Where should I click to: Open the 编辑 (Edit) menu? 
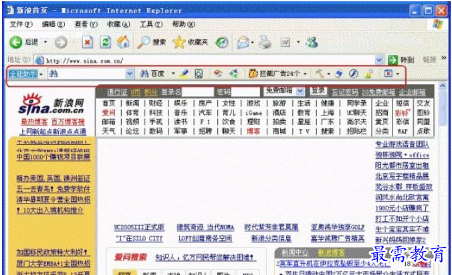(53, 24)
